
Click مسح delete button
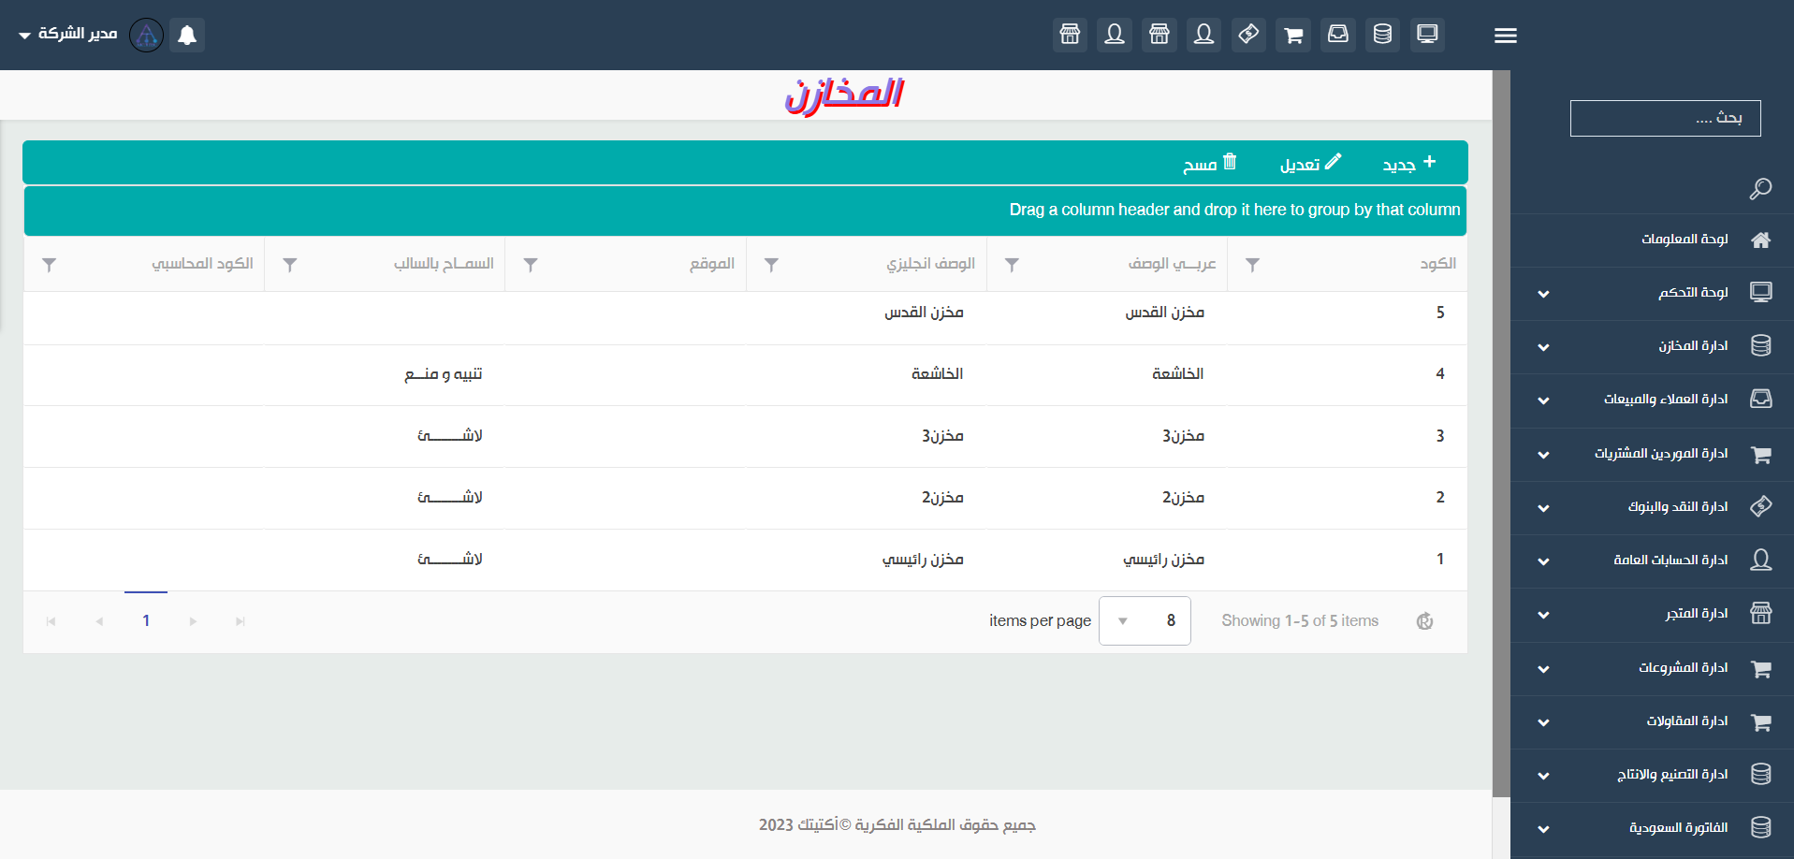coord(1210,164)
